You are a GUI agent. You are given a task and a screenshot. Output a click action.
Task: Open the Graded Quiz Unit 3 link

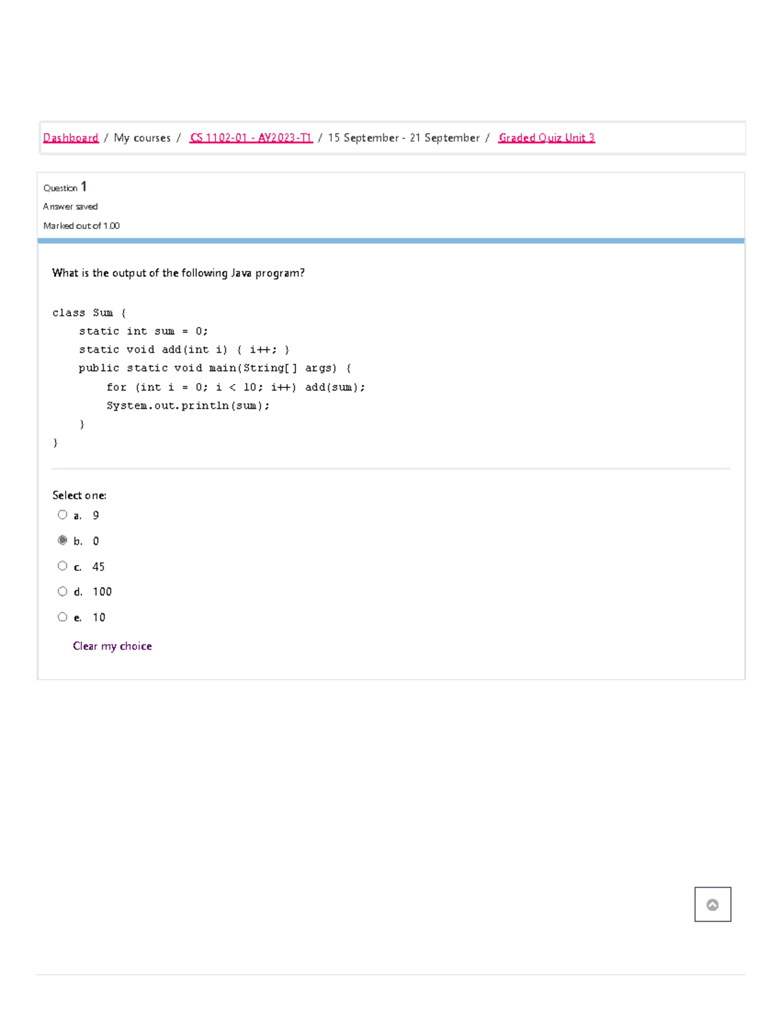point(546,138)
